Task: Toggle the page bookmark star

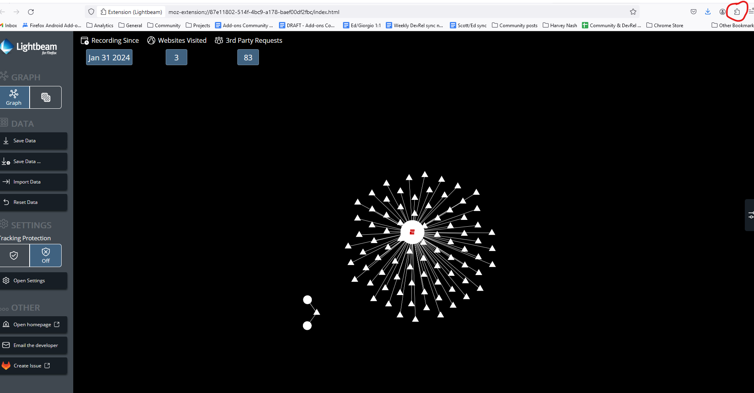Action: point(633,12)
